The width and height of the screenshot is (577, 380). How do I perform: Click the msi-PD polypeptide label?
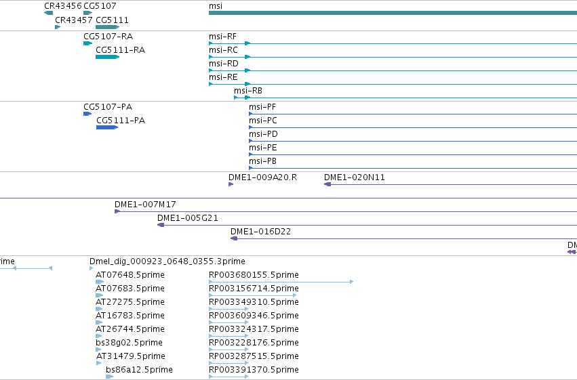coord(263,134)
